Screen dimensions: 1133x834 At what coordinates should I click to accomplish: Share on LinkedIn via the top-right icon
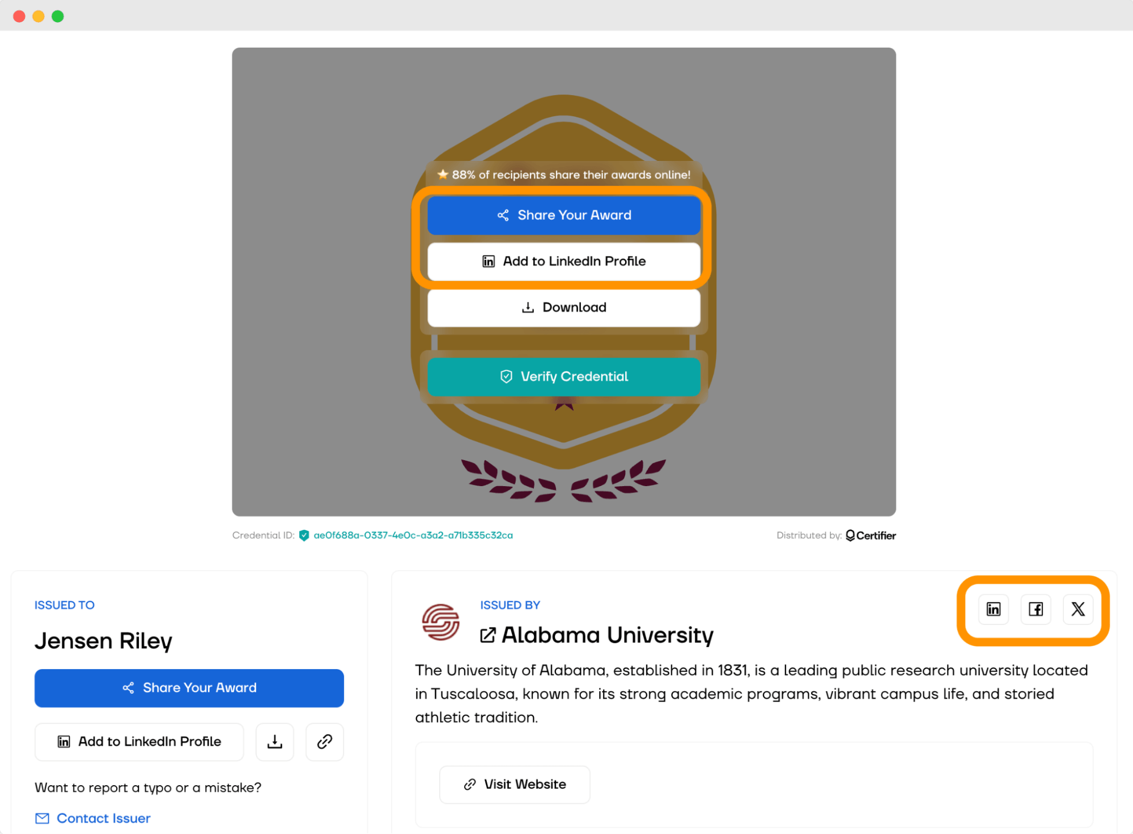[994, 609]
